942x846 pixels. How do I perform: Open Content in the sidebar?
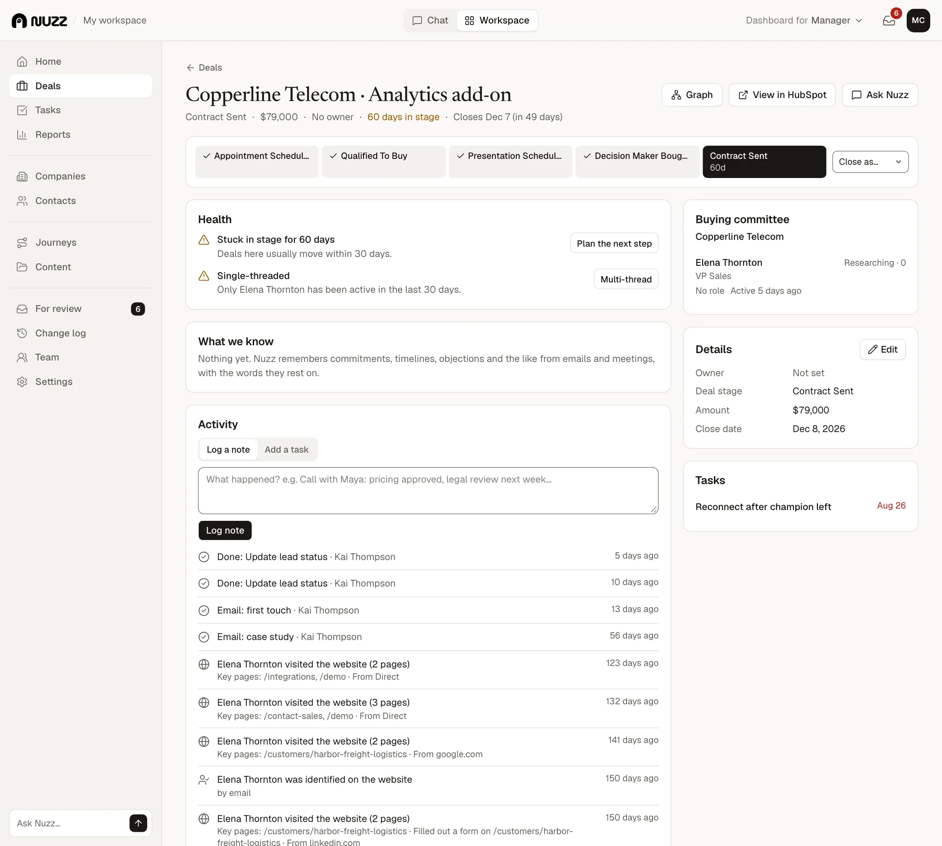pyautogui.click(x=80, y=267)
